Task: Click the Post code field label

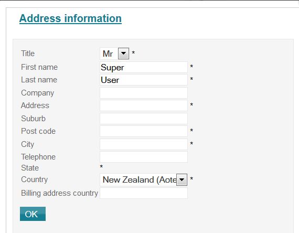Action: coord(38,131)
